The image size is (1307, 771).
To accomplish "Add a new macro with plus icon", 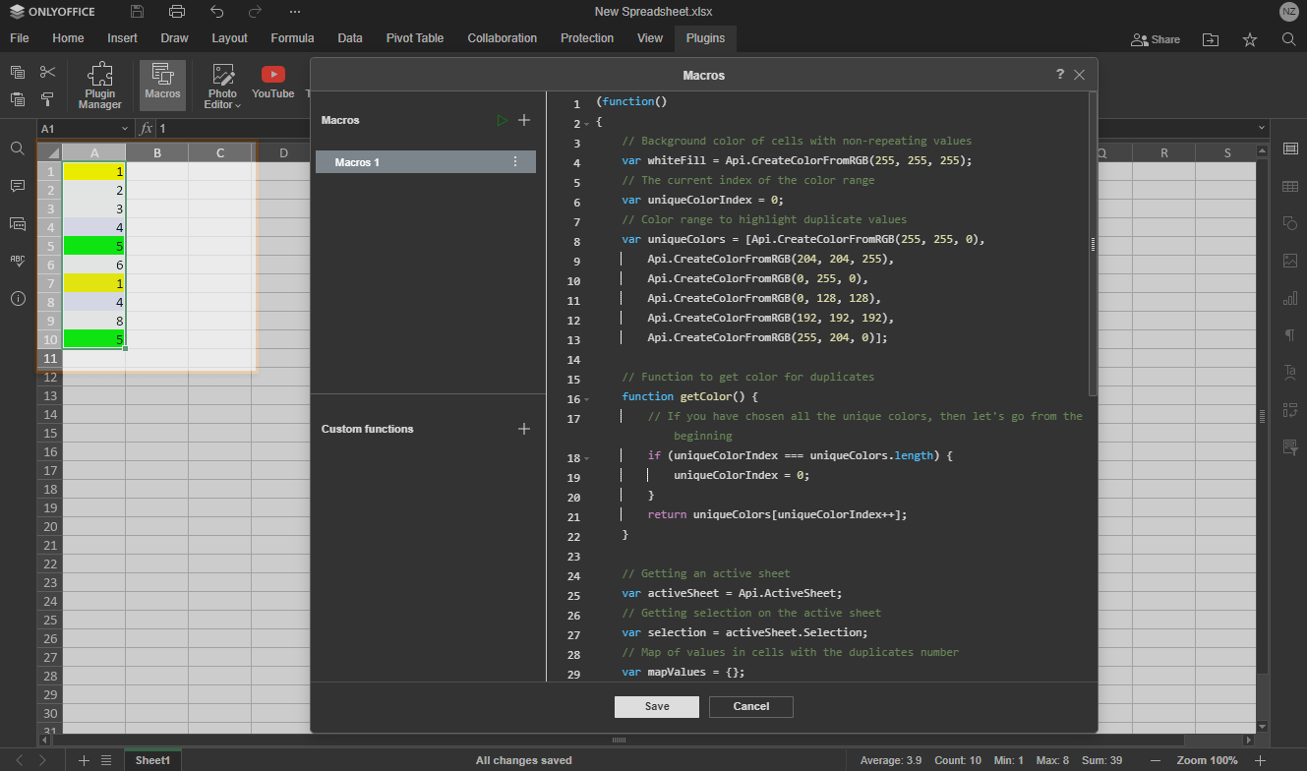I will point(524,120).
